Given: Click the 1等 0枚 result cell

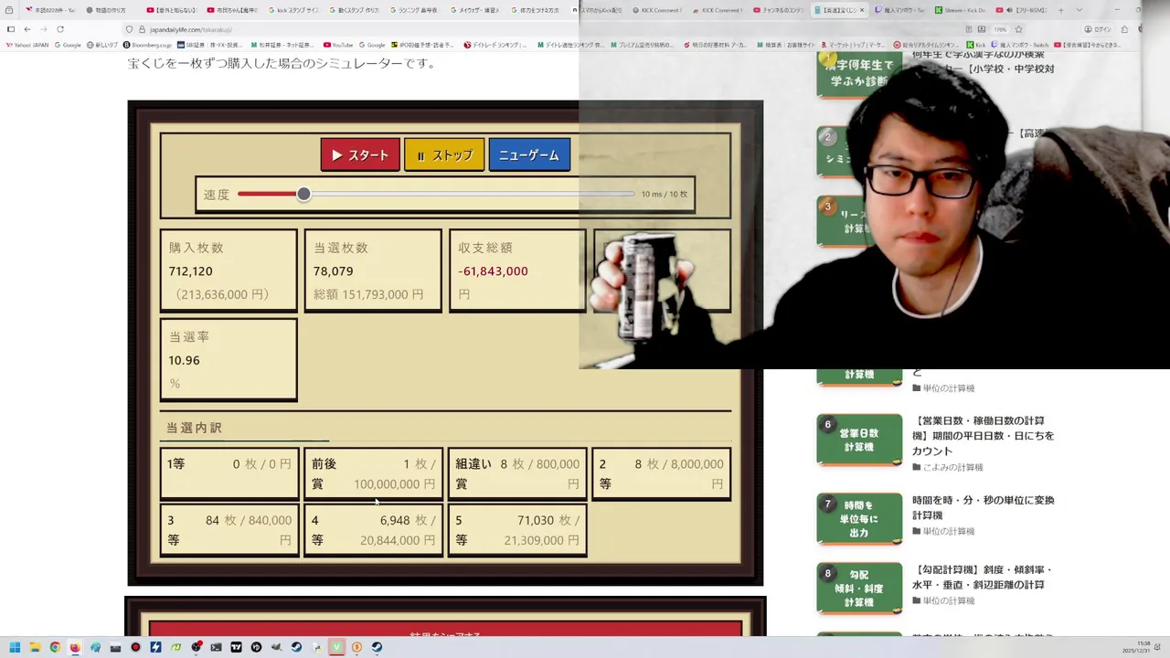Looking at the screenshot, I should point(229,473).
